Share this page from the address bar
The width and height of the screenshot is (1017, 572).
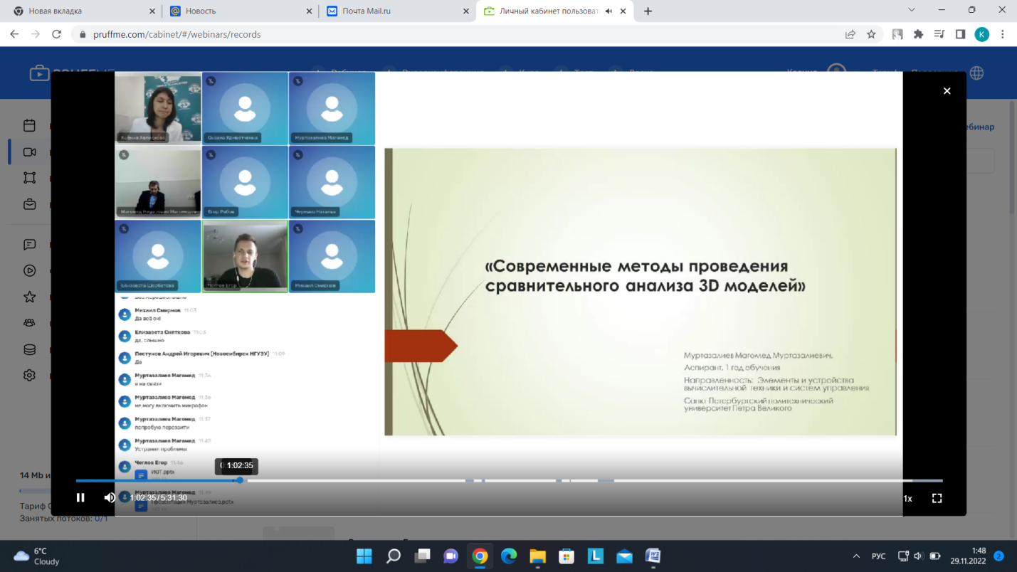click(x=850, y=34)
